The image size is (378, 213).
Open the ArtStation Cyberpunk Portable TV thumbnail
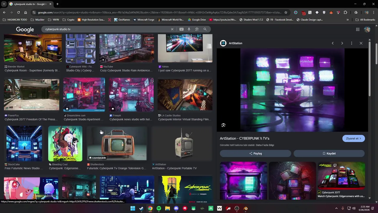point(182,143)
